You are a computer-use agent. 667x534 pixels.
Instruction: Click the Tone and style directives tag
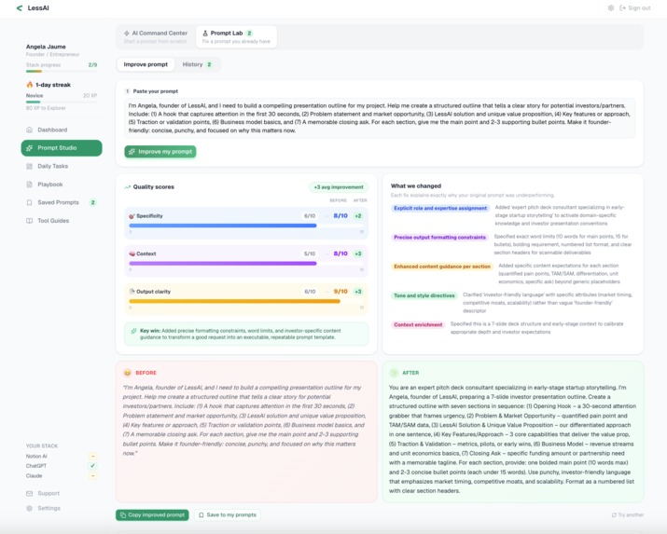click(x=424, y=295)
